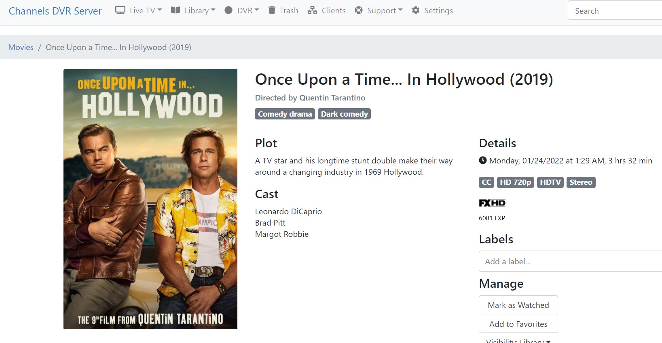The height and width of the screenshot is (343, 662).
Task: Toggle Mark as Watched
Action: pos(518,305)
